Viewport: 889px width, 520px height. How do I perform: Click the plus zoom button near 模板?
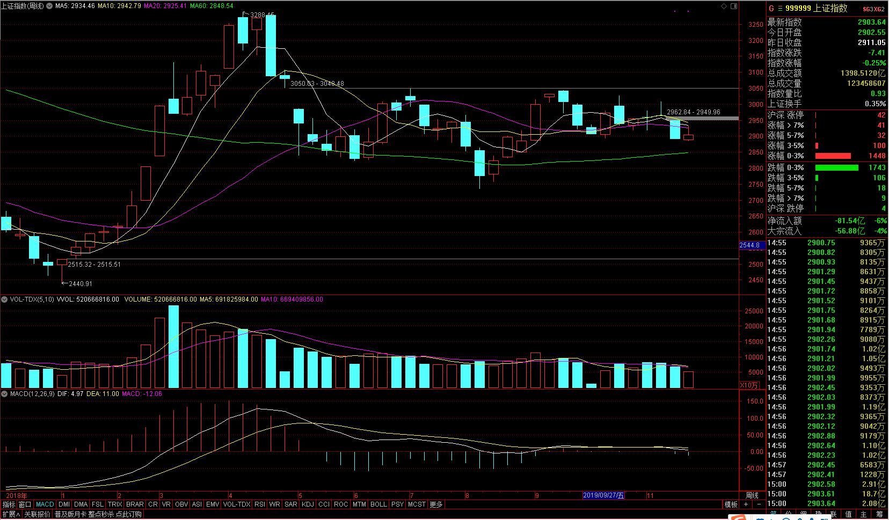[x=746, y=504]
